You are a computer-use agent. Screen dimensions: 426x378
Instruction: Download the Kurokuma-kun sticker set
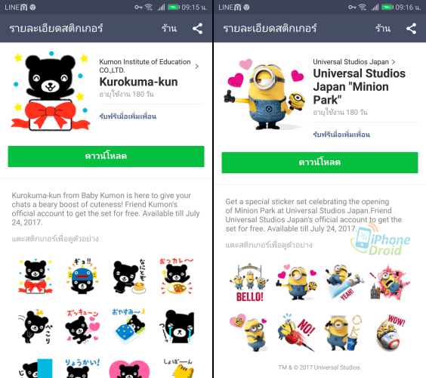106,156
